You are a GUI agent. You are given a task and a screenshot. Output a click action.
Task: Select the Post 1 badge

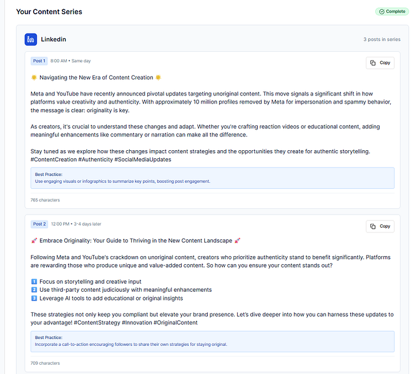point(39,61)
